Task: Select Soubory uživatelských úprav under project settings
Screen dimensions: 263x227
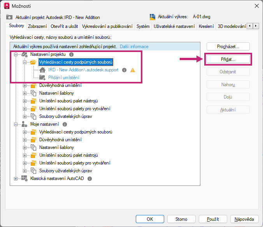Action: (66, 116)
